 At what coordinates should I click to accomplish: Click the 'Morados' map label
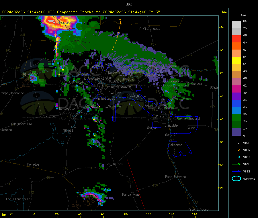33,164
